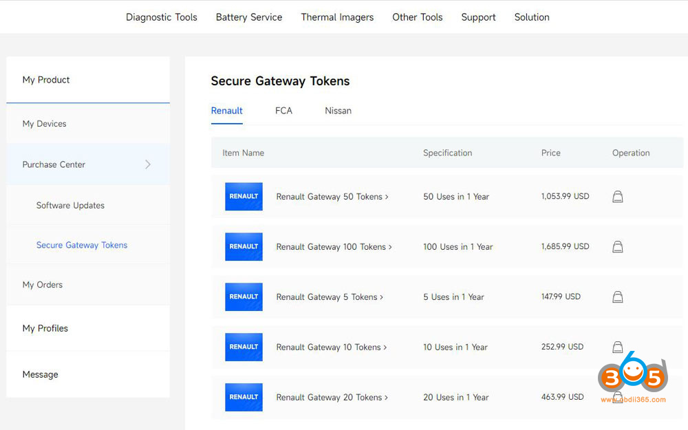This screenshot has height=430, width=688.
Task: Click the Specification column header
Action: 448,153
